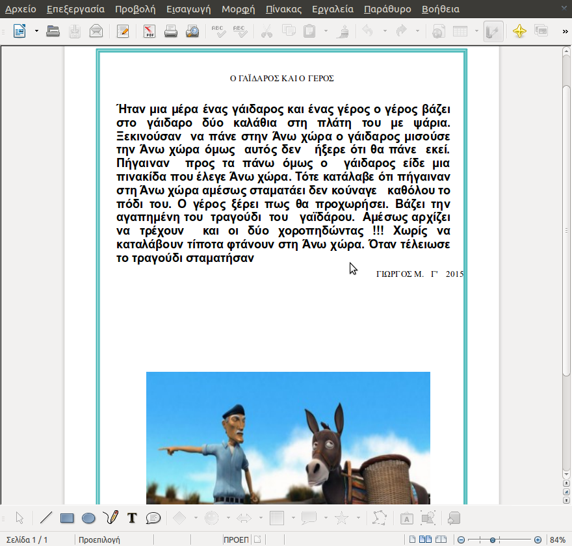The image size is (572, 546).
Task: Toggle Edit Points tool
Action: pos(380,518)
